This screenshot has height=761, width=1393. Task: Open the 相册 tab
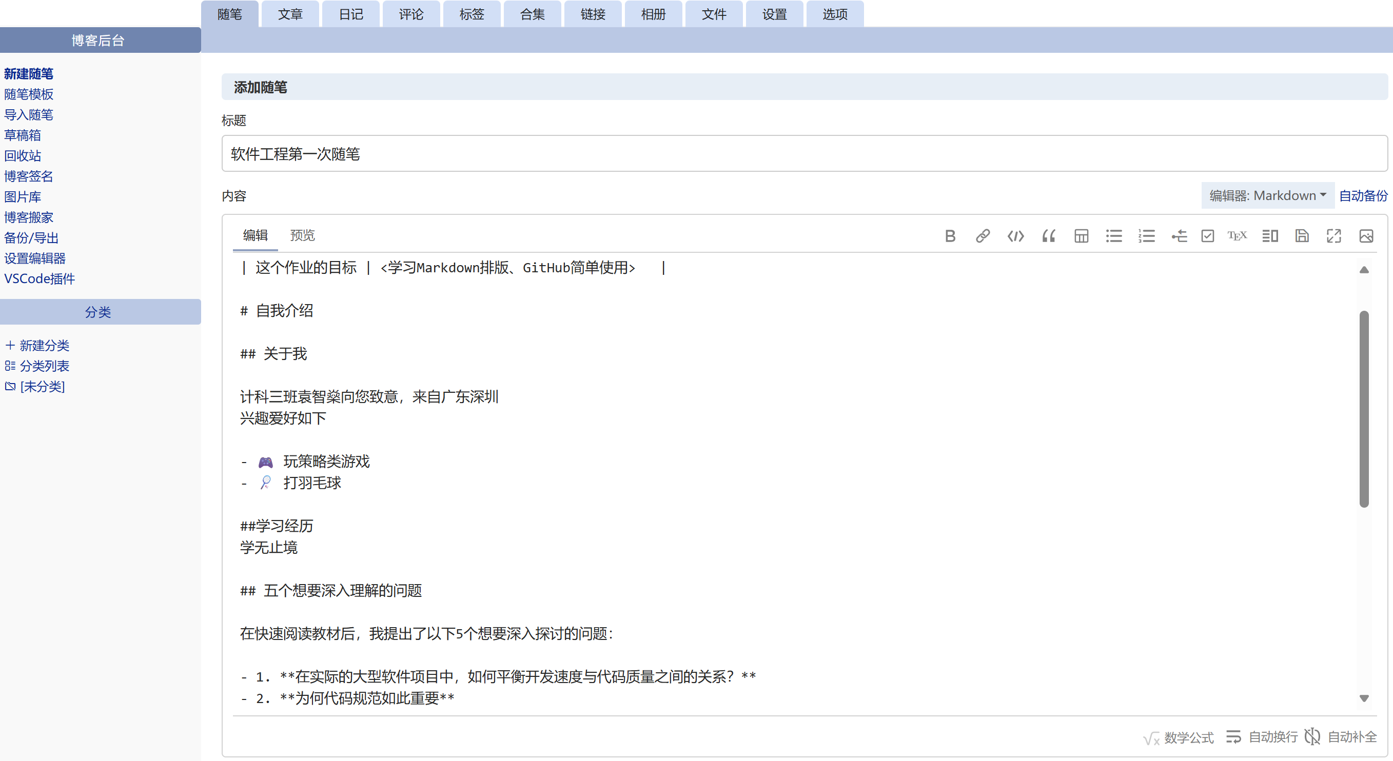coord(653,14)
